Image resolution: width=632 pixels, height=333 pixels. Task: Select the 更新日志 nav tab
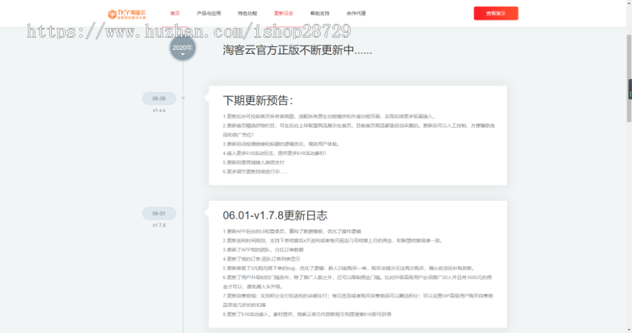pyautogui.click(x=284, y=13)
